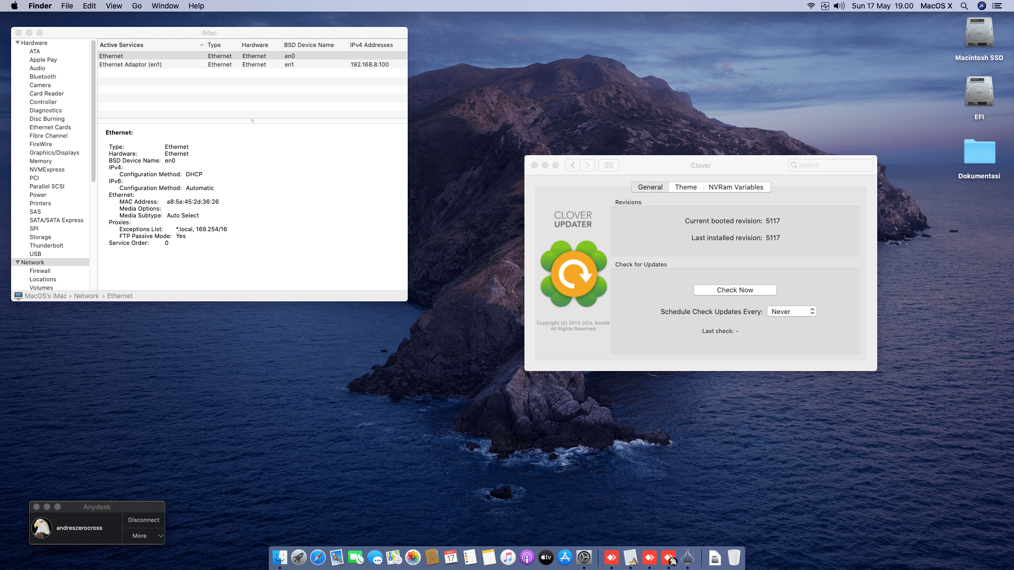Screen dimensions: 1014x570
Task: Switch to NVRam Variables tab
Action: click(736, 187)
